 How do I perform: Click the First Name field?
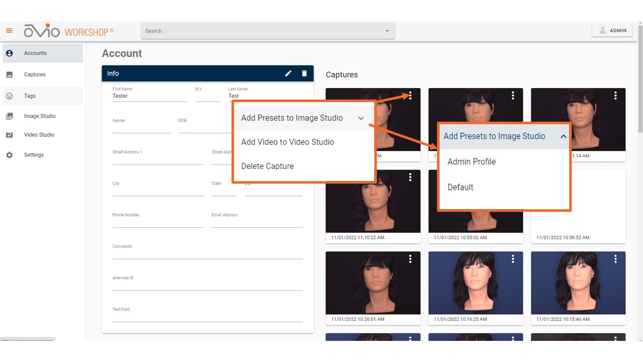coord(150,94)
